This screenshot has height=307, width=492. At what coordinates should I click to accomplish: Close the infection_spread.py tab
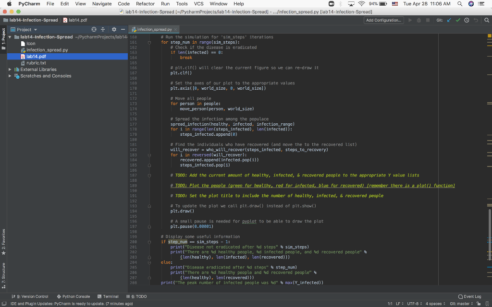tap(176, 29)
